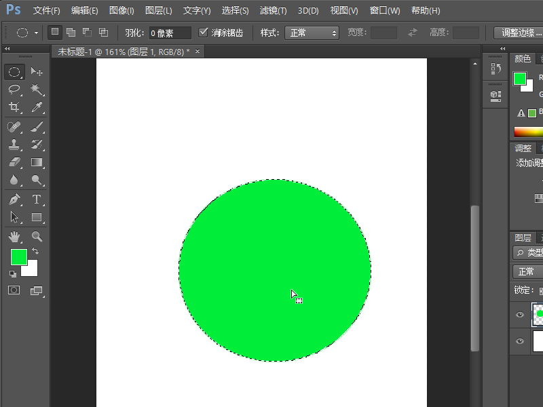Select the Elliptical Marquee tool
Image resolution: width=543 pixels, height=407 pixels.
(14, 72)
